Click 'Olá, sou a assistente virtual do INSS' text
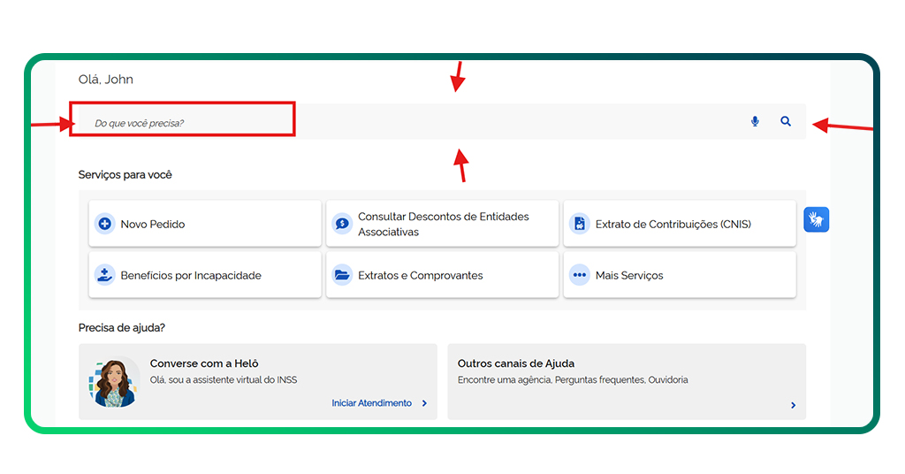The image size is (905, 474). (224, 380)
